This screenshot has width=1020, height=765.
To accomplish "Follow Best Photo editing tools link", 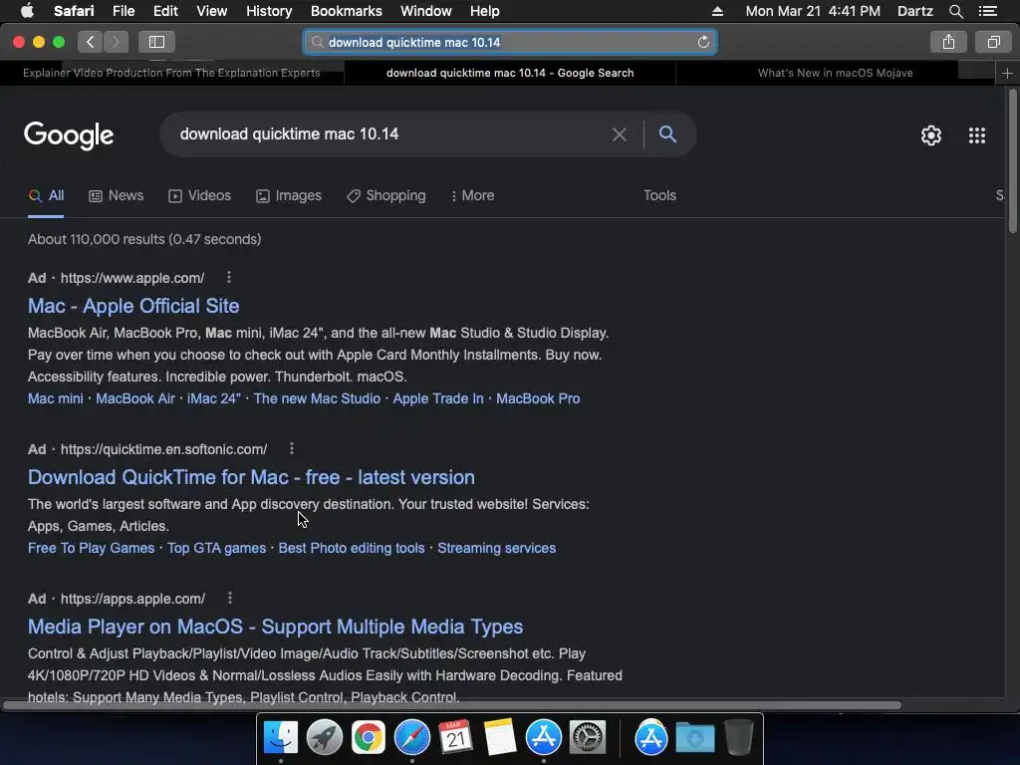I will [x=352, y=549].
